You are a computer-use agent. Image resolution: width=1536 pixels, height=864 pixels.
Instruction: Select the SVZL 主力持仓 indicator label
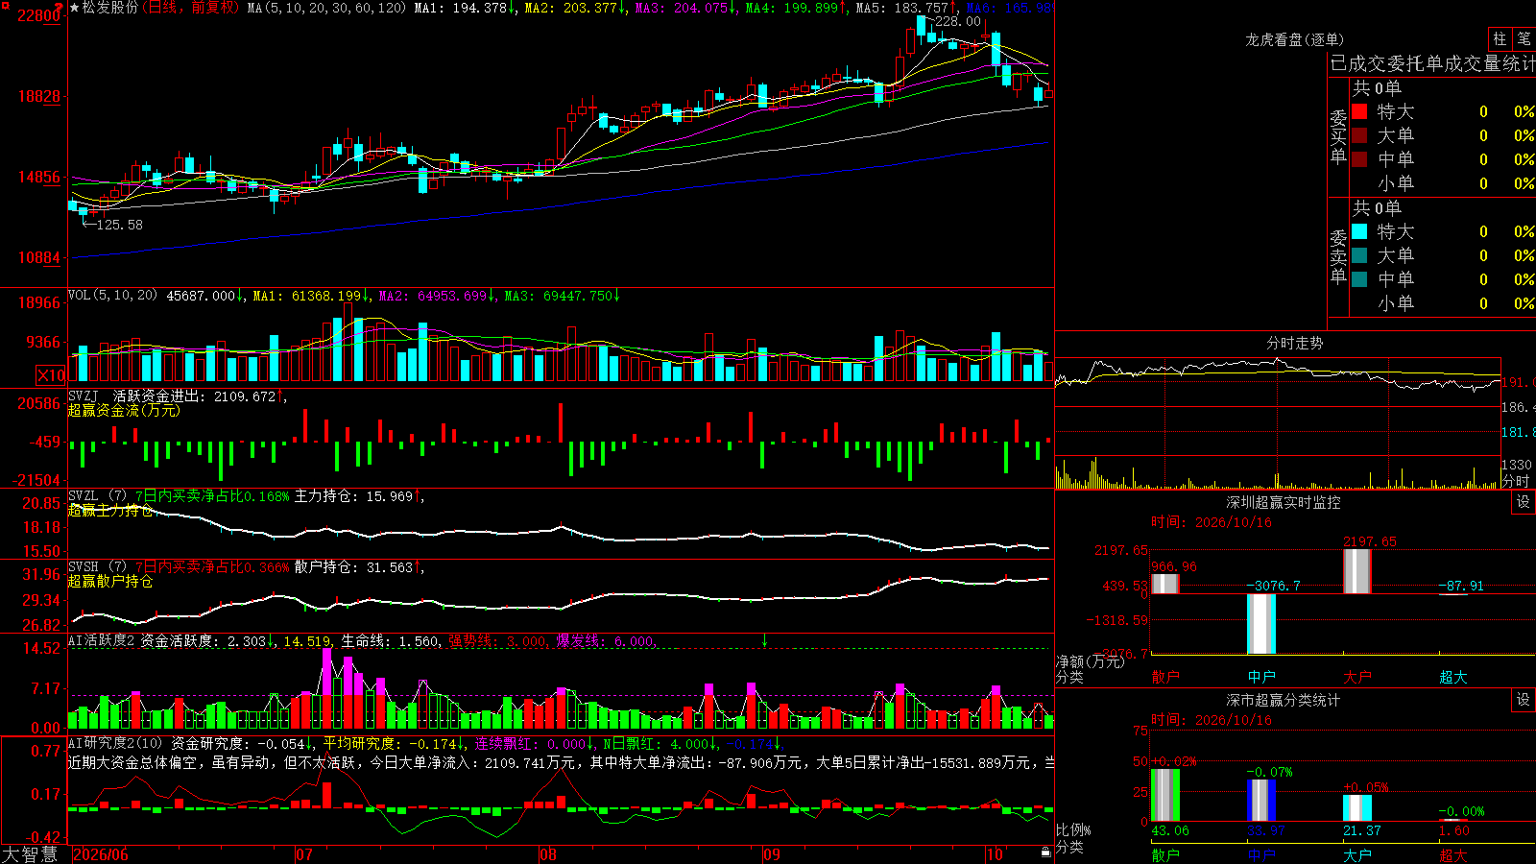click(x=97, y=496)
